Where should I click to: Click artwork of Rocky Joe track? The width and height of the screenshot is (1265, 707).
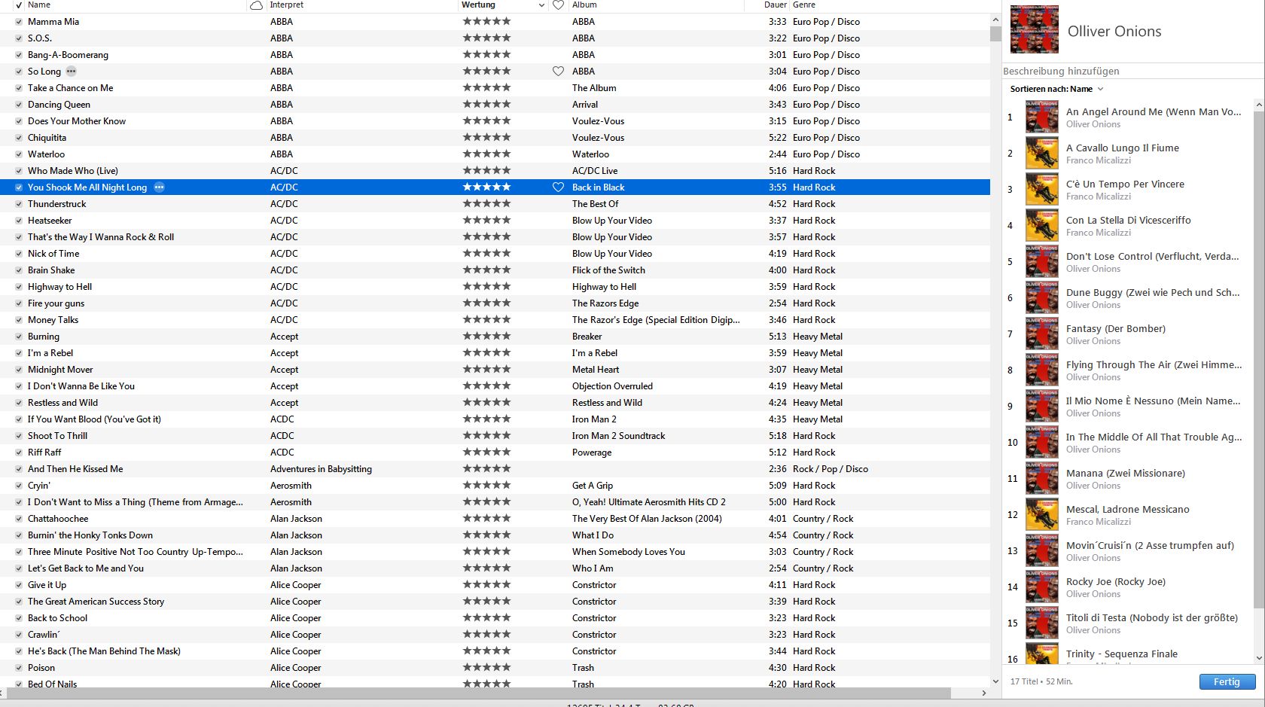pyautogui.click(x=1042, y=587)
